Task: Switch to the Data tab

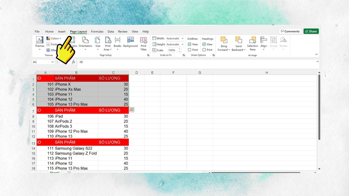Action: point(111,31)
